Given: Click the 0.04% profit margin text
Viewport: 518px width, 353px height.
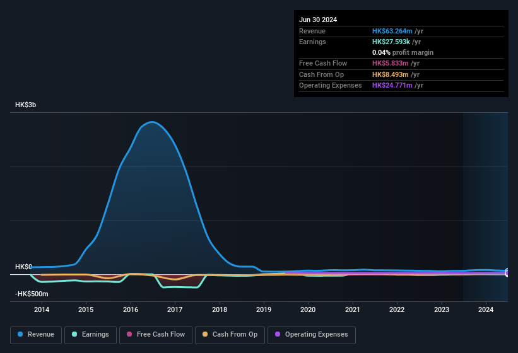Looking at the screenshot, I should [403, 52].
